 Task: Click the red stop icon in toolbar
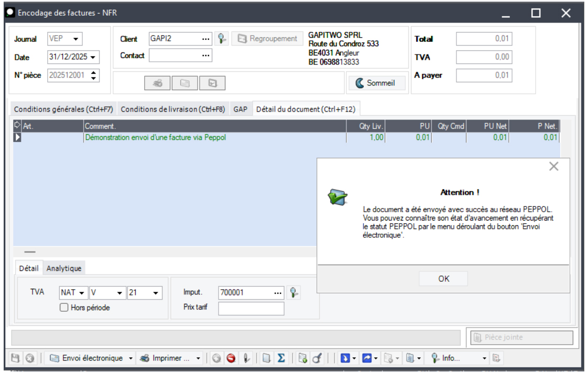click(x=231, y=358)
